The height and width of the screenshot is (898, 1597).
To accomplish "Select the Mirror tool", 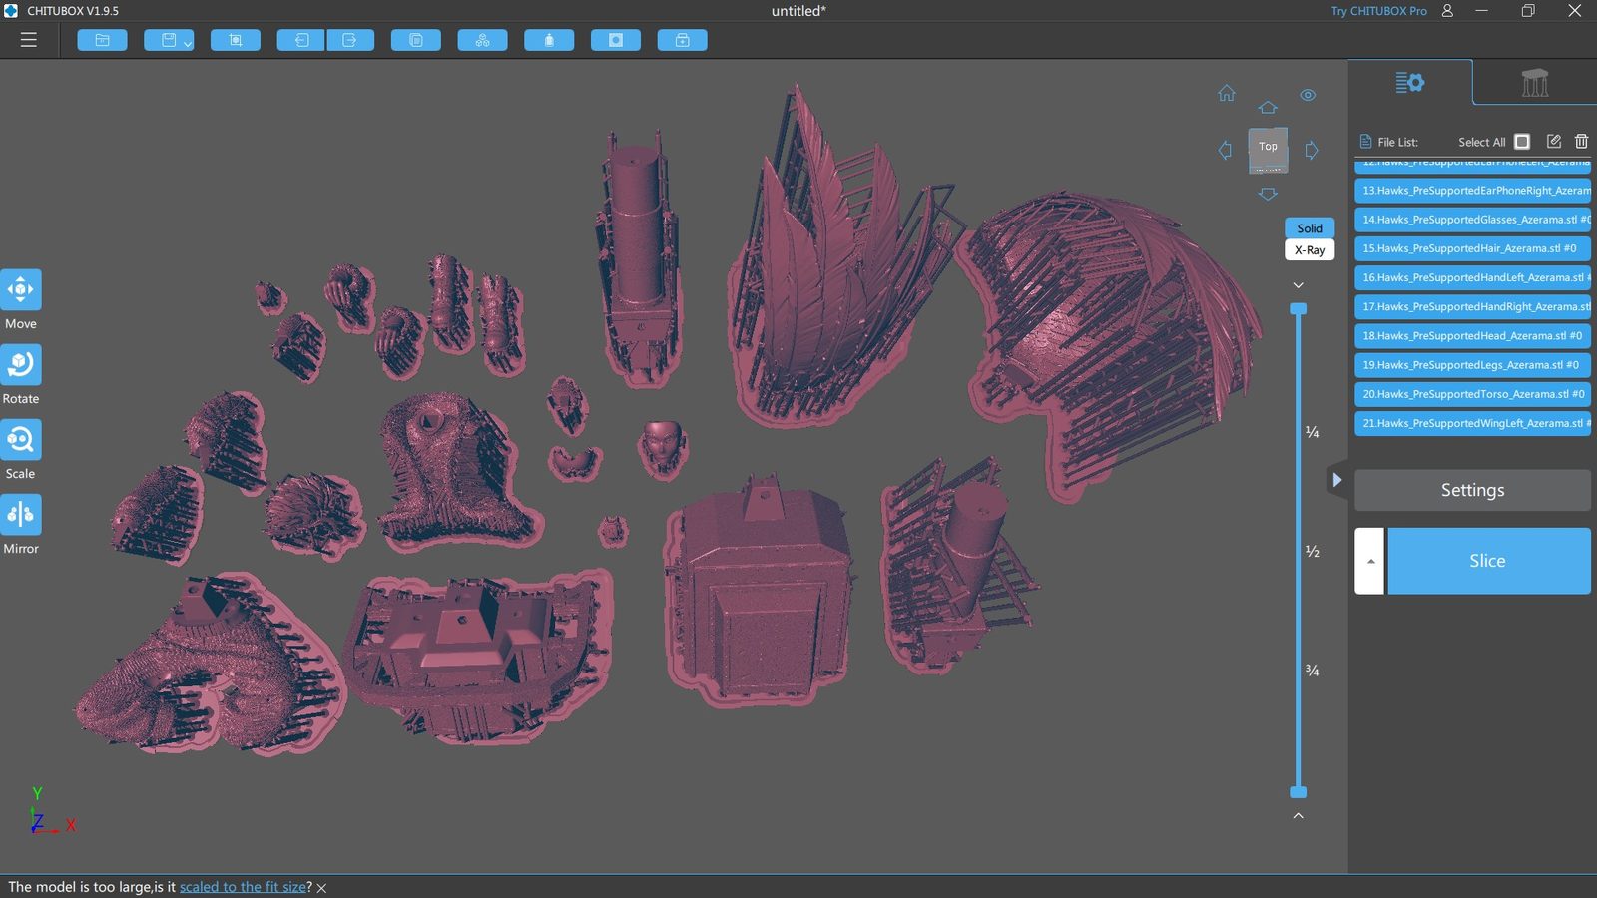I will pyautogui.click(x=21, y=514).
